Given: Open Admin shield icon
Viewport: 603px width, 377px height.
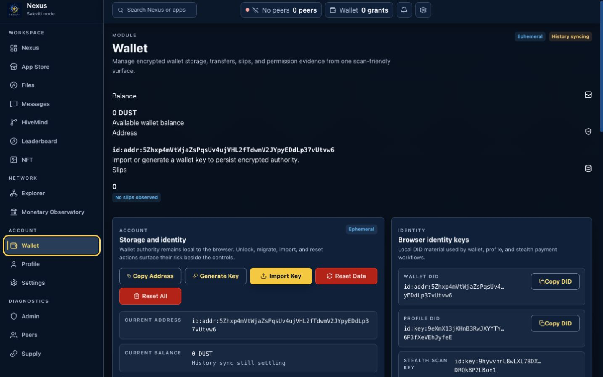Looking at the screenshot, I should 14,316.
